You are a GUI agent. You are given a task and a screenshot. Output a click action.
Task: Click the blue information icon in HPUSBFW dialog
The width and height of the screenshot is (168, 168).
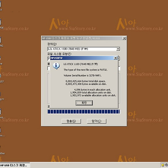(56, 66)
